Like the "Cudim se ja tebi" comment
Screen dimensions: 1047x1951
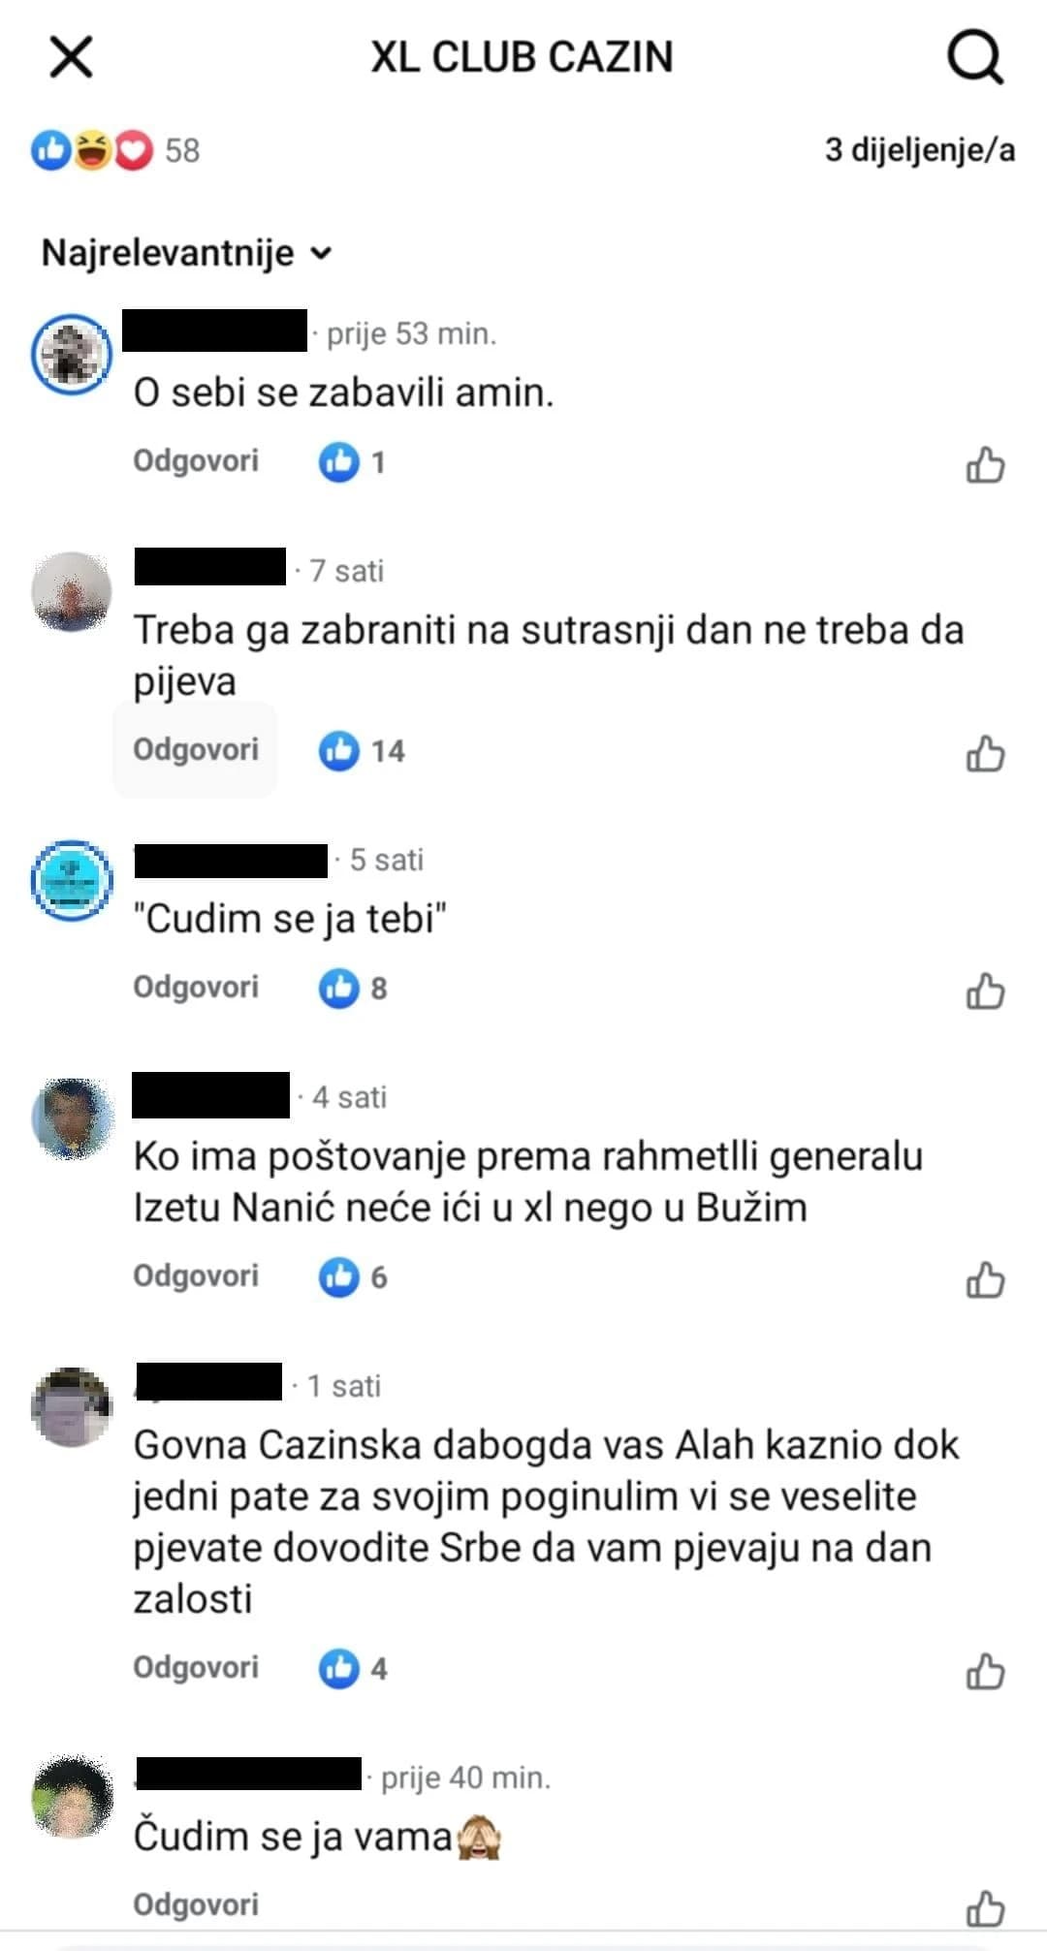985,991
